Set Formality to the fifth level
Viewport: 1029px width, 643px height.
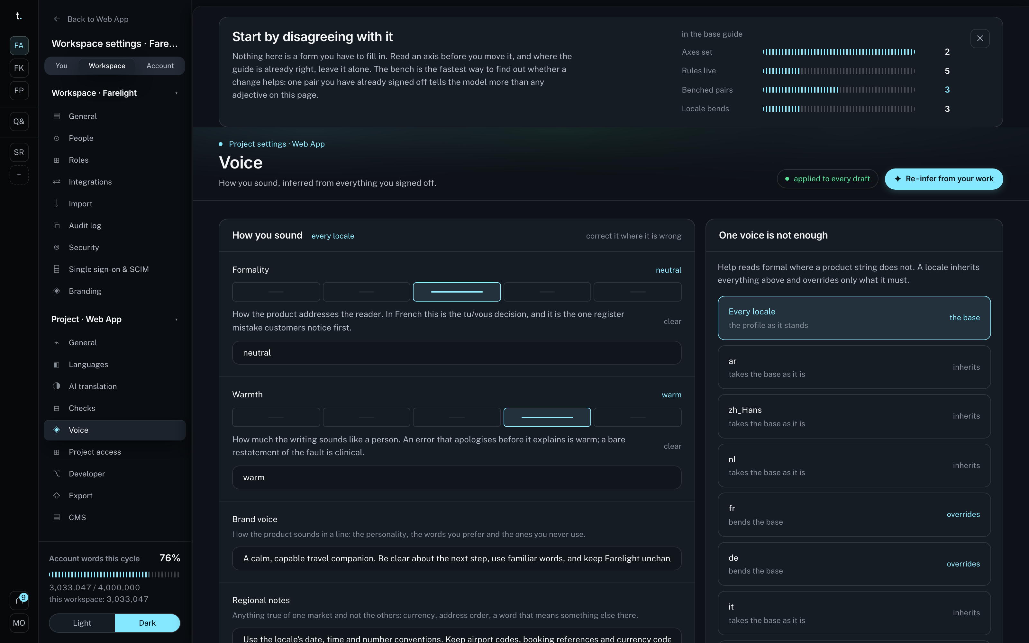coord(637,292)
